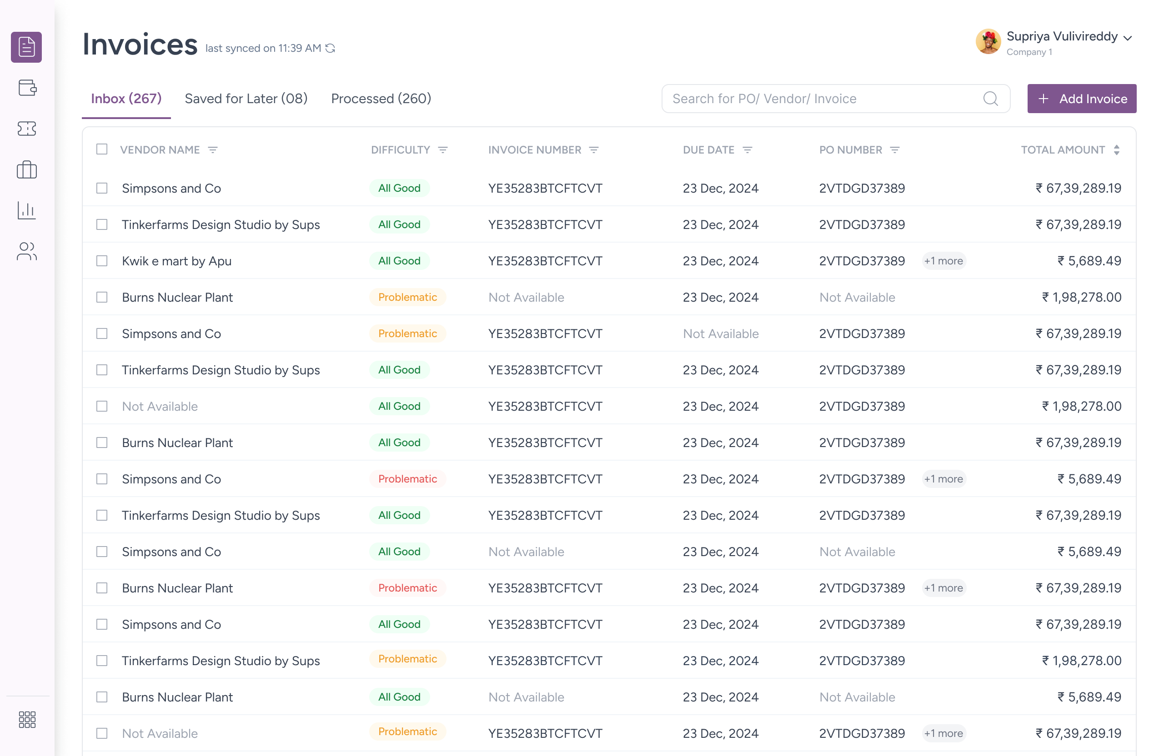Viewport: 1164px width, 756px height.
Task: Check the Kwik e mart by Apu row
Action: (x=102, y=261)
